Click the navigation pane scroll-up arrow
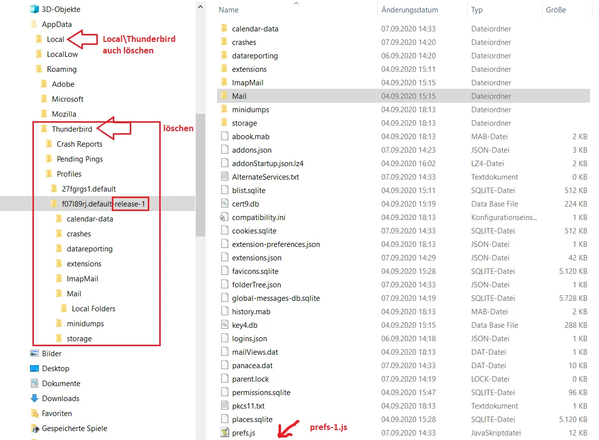599x440 pixels. tap(200, 6)
